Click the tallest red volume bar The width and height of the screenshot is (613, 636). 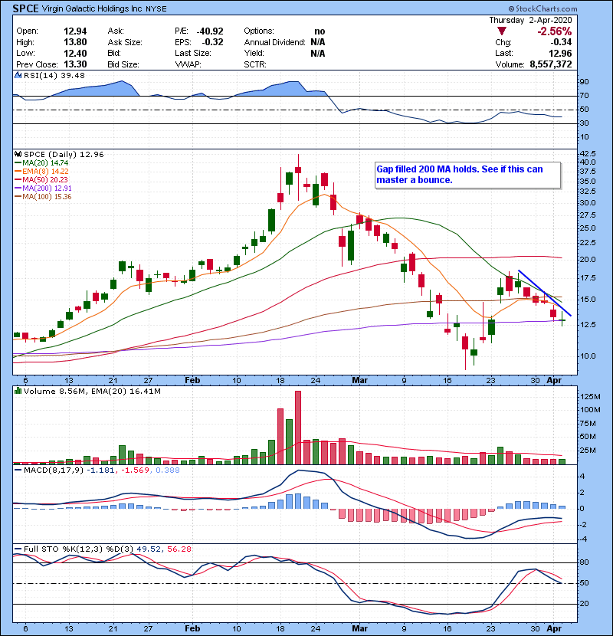click(298, 428)
